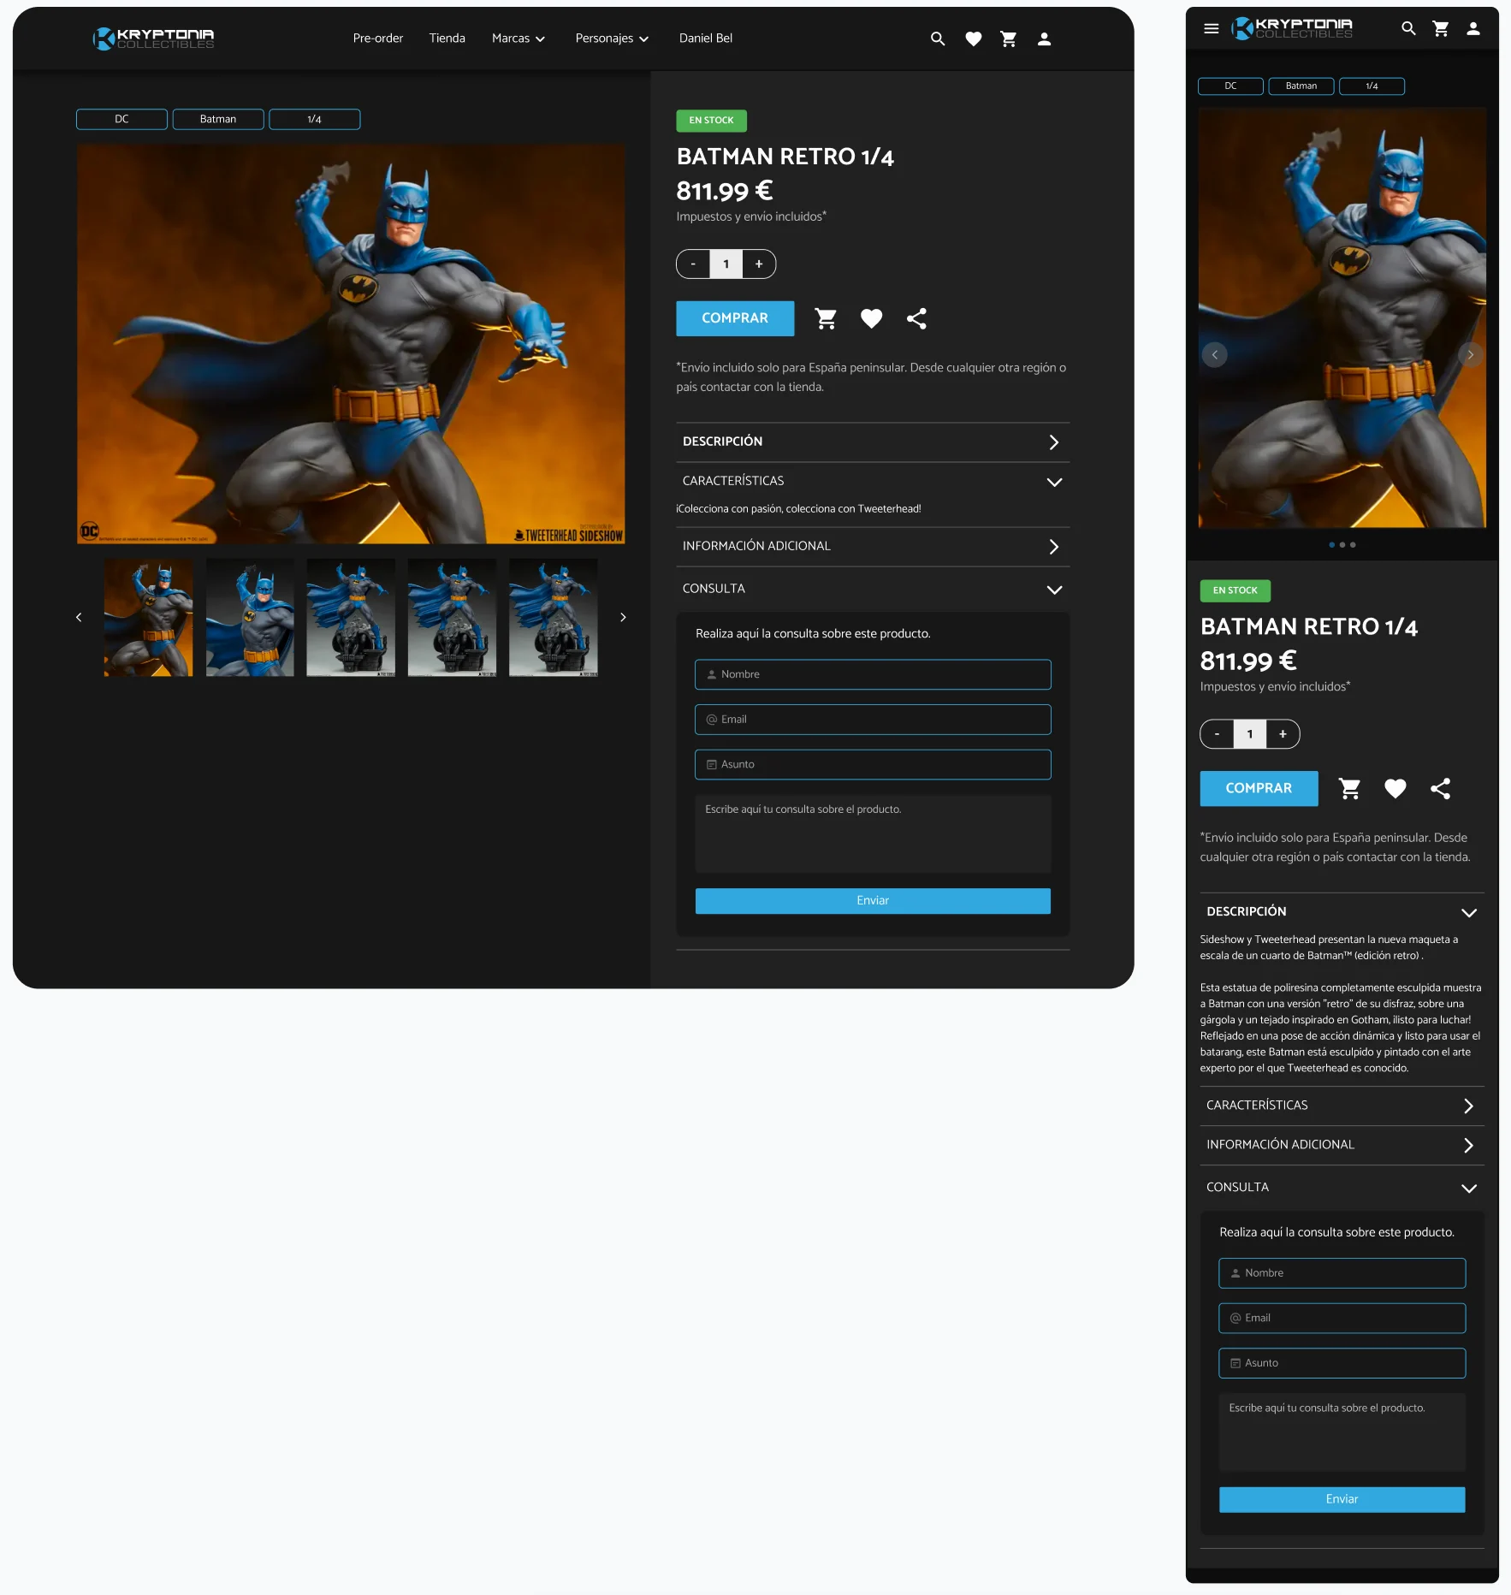The image size is (1511, 1595).
Task: Open shopping cart in mobile header
Action: (1441, 28)
